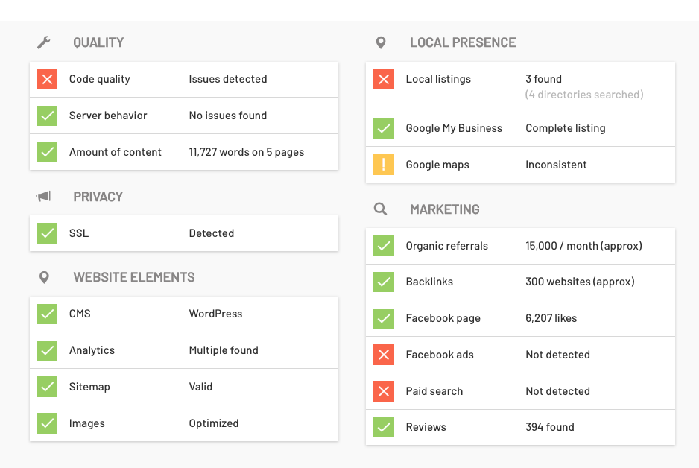The height and width of the screenshot is (468, 699).
Task: Click the red X icon for Local listings
Action: 384,79
